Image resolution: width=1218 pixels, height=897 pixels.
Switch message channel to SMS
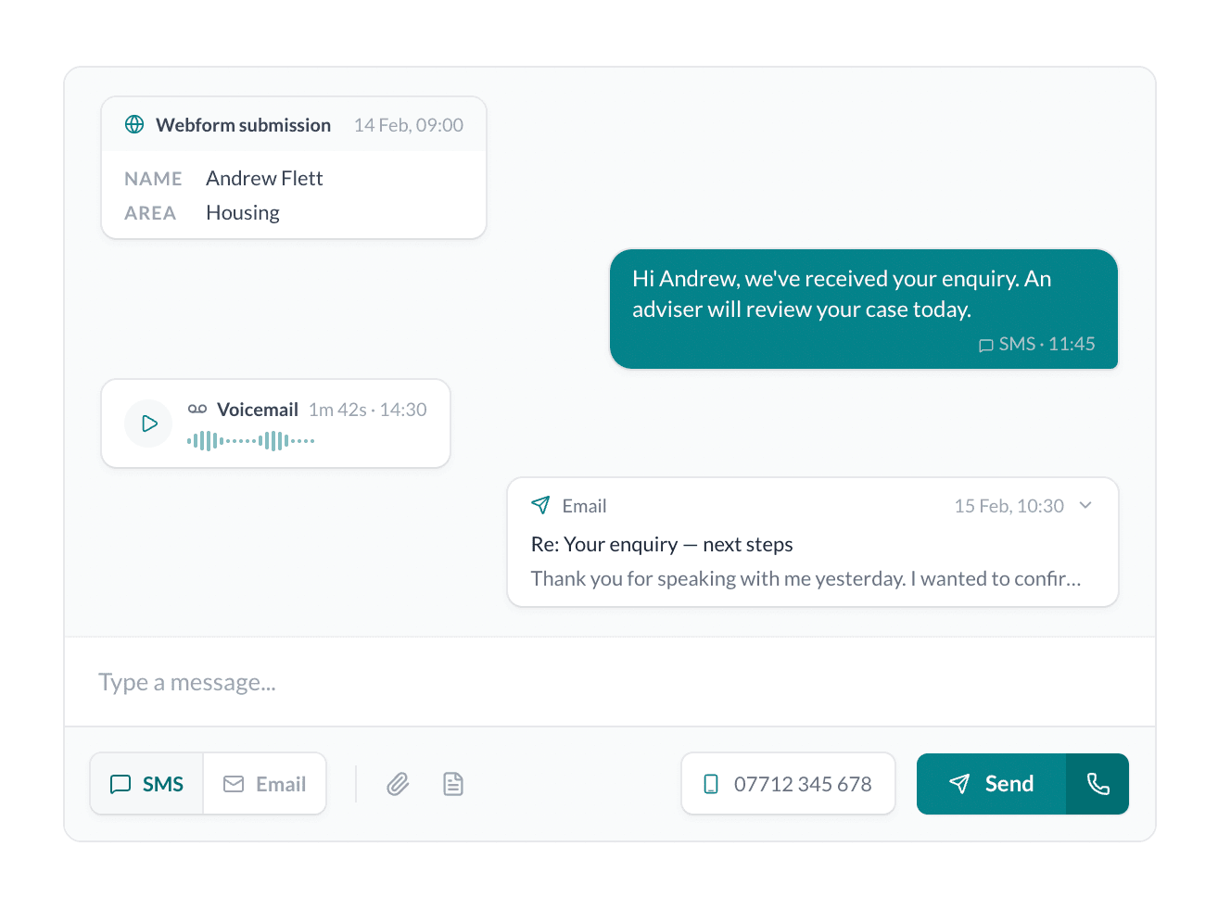tap(147, 784)
